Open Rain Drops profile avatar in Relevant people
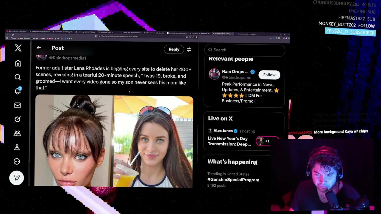The width and height of the screenshot is (381, 214). (x=214, y=74)
